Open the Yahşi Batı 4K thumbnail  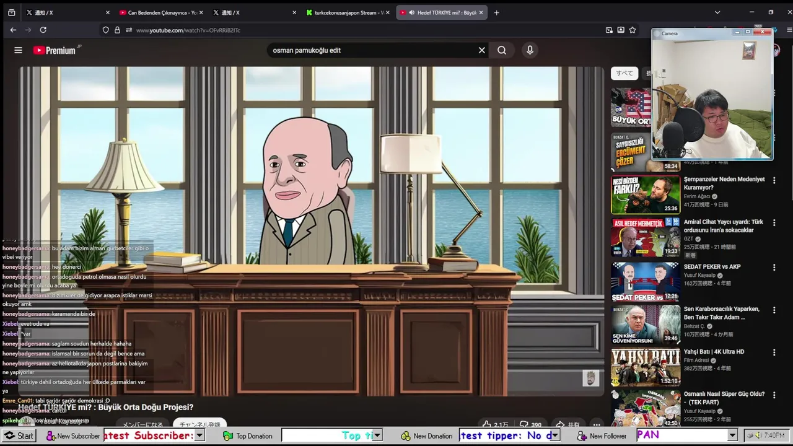tap(646, 367)
